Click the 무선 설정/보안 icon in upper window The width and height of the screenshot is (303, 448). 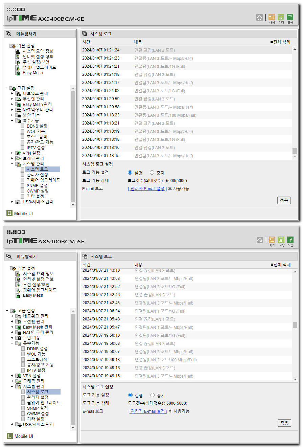click(x=18, y=62)
